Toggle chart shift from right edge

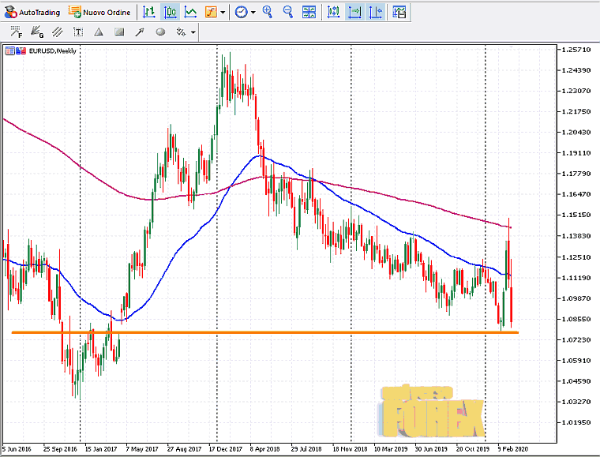click(x=375, y=12)
